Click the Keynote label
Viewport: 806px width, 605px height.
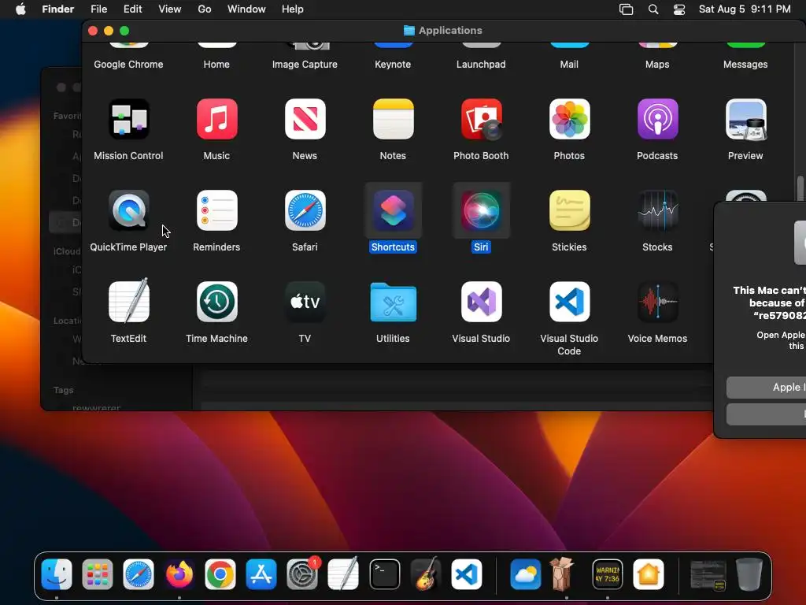(393, 65)
